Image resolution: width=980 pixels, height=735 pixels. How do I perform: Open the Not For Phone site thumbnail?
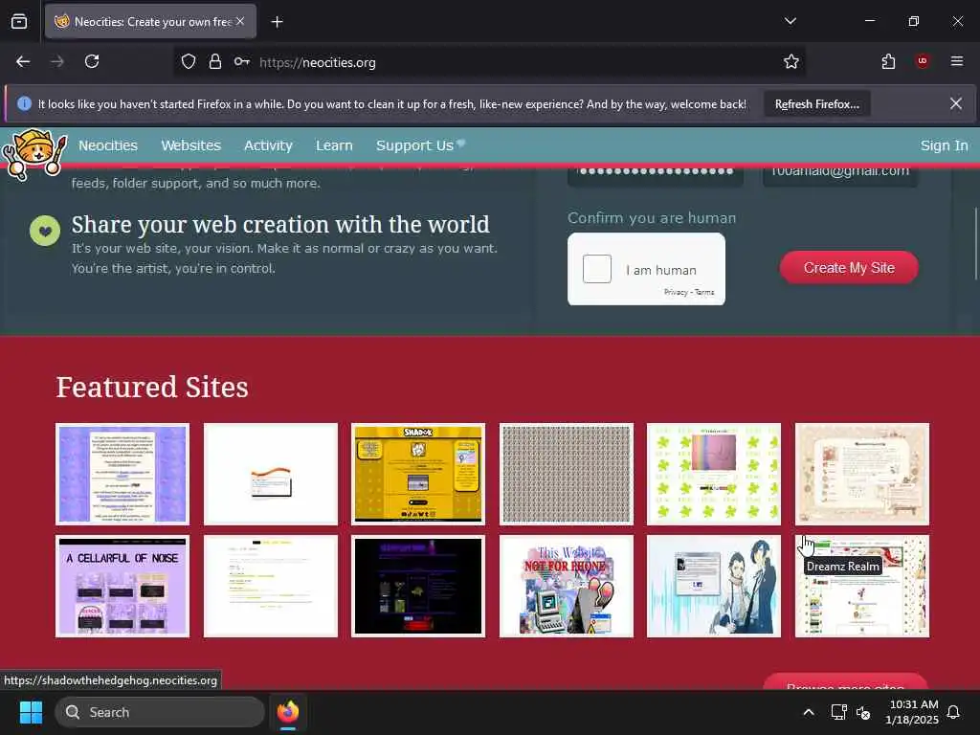pyautogui.click(x=567, y=587)
